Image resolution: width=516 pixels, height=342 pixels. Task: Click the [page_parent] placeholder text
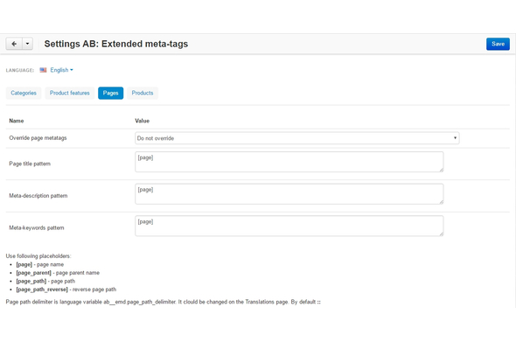tap(33, 273)
